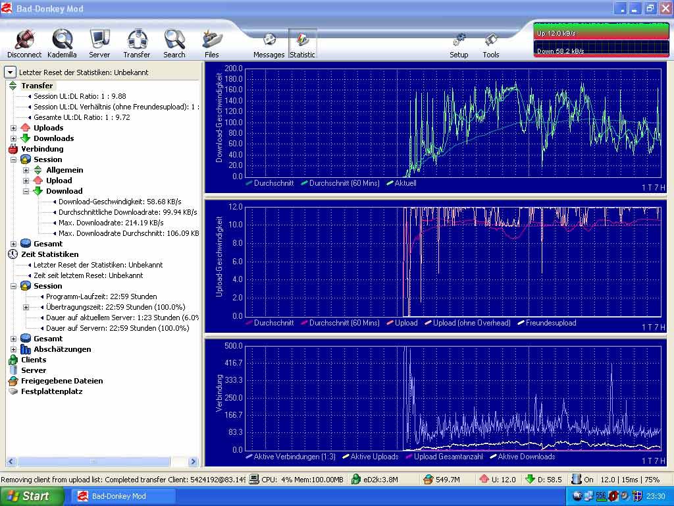The width and height of the screenshot is (674, 506).
Task: Click the tree scroll right arrow
Action: tap(193, 461)
